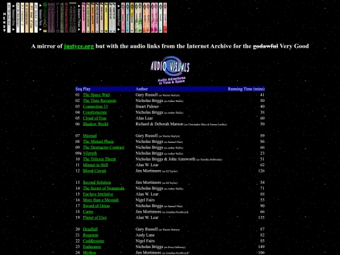Open The Time Ravagers play link

[x=99, y=101]
